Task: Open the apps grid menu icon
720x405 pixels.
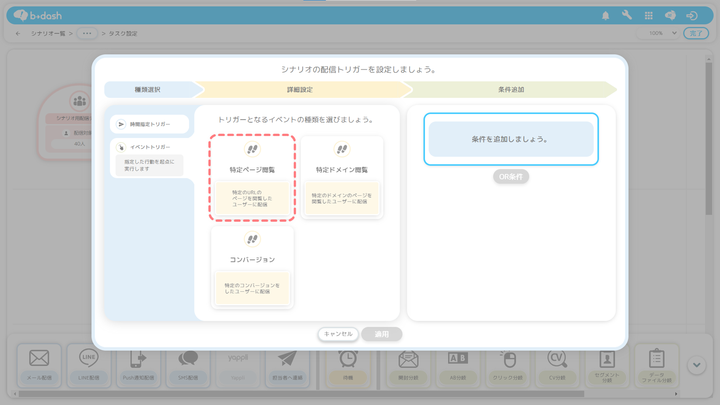Action: (x=648, y=16)
